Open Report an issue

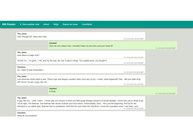(70, 24)
